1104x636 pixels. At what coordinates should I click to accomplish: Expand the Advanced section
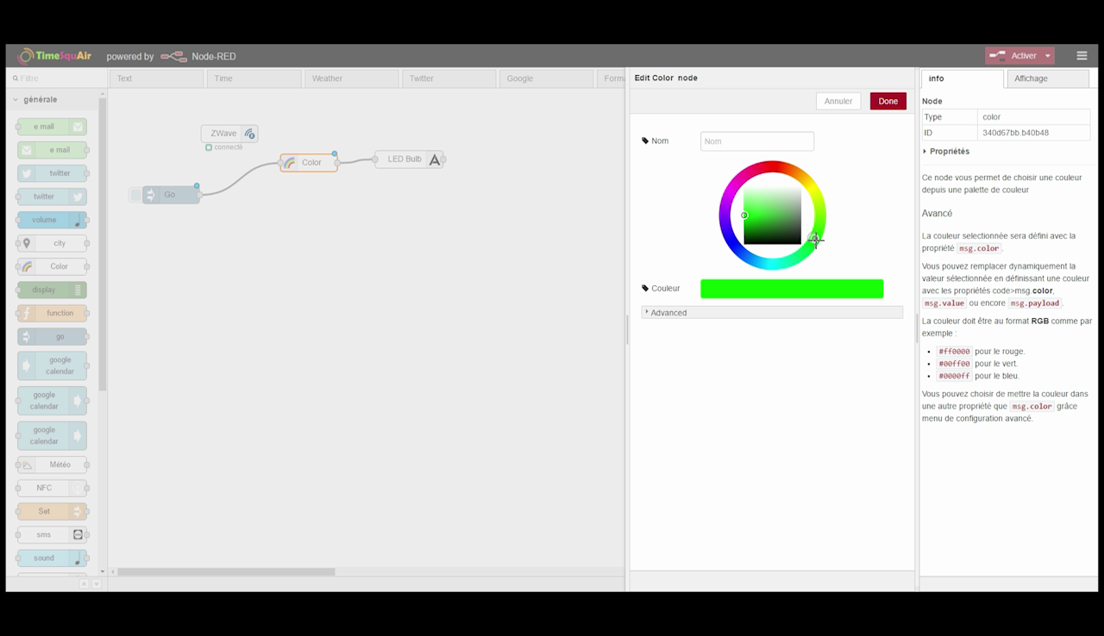point(772,313)
